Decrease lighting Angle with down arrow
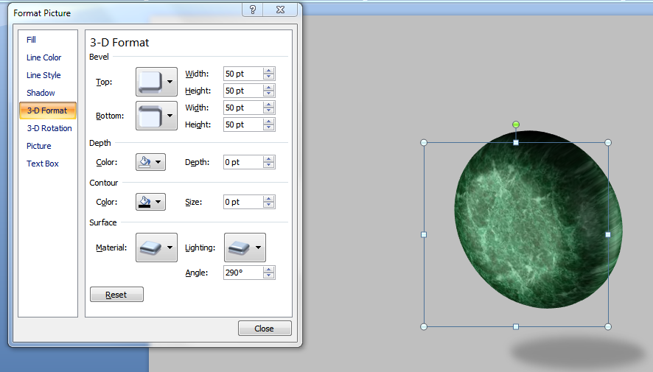This screenshot has height=372, width=653. point(269,276)
